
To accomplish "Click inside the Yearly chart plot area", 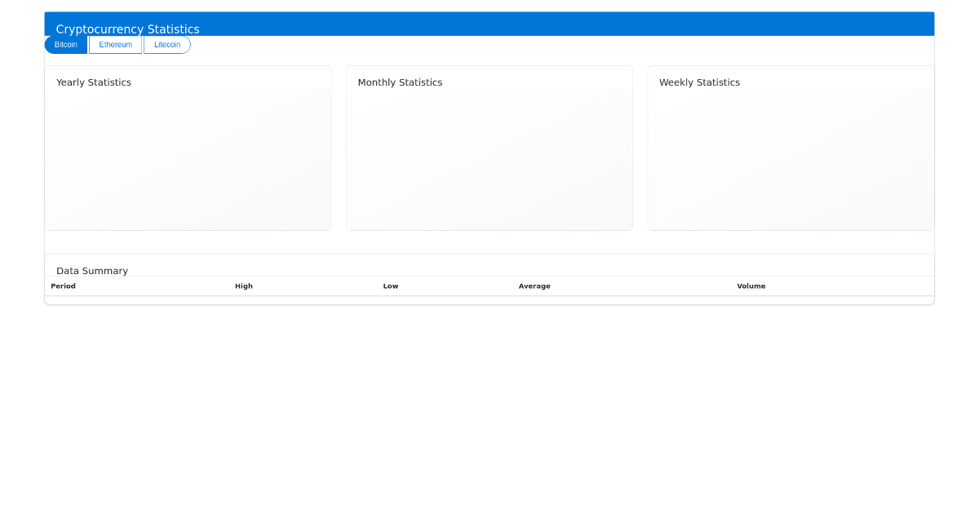I will pos(188,159).
